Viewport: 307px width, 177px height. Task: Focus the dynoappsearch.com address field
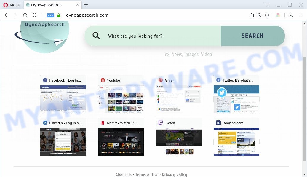tap(87, 15)
